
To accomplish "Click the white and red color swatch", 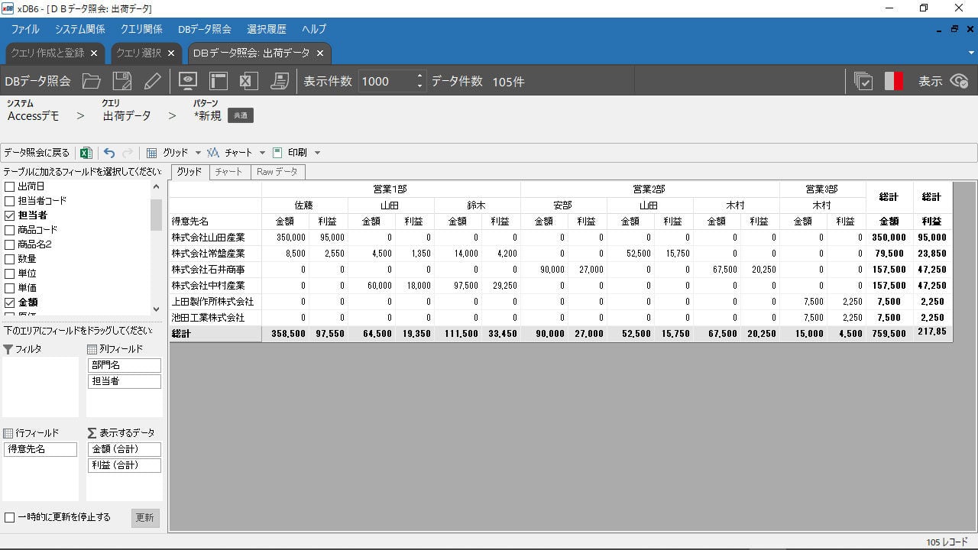I will click(894, 81).
